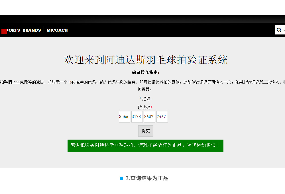Image resolution: width=285 pixels, height=194 pixels.
Task: Focus the code field containing 3566
Action: pyautogui.click(x=125, y=117)
